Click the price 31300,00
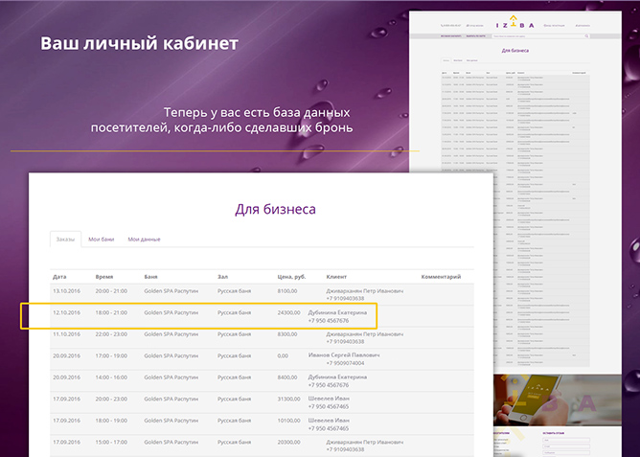This screenshot has height=457, width=640. point(289,399)
